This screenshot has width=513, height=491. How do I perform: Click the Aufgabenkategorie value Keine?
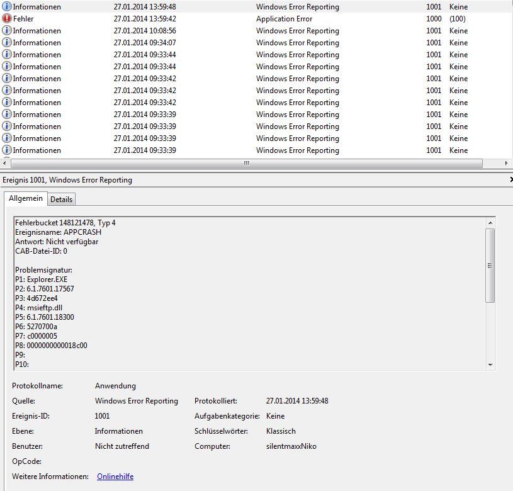pos(276,416)
